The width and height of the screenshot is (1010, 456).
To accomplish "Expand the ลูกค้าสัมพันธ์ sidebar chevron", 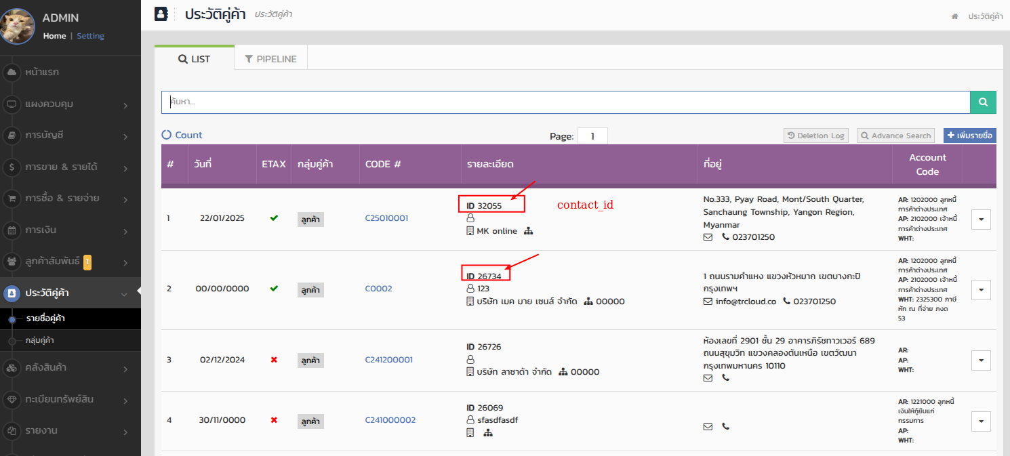I will click(x=126, y=262).
